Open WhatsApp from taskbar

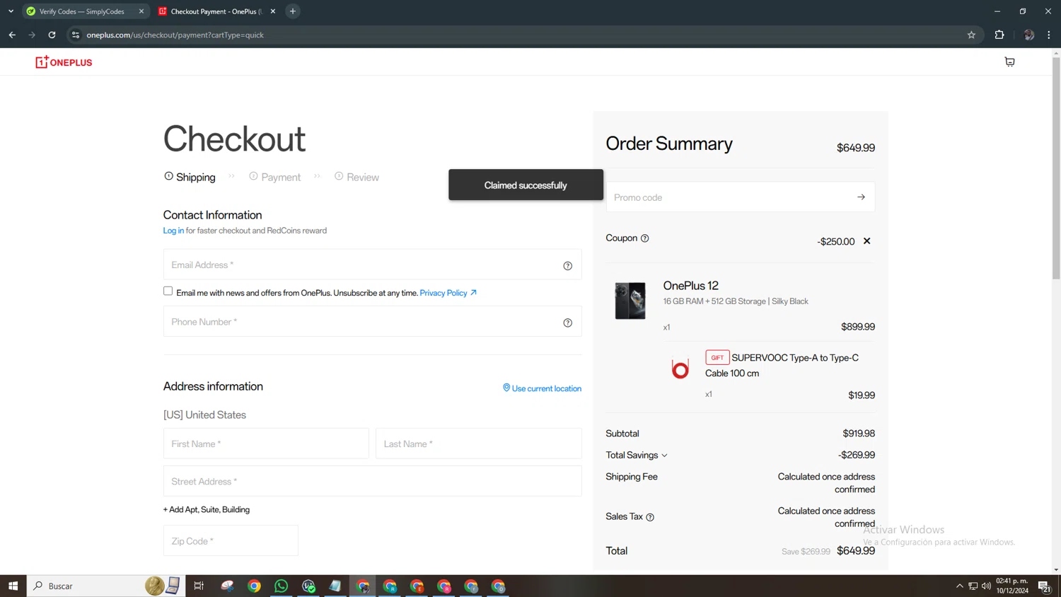point(281,586)
